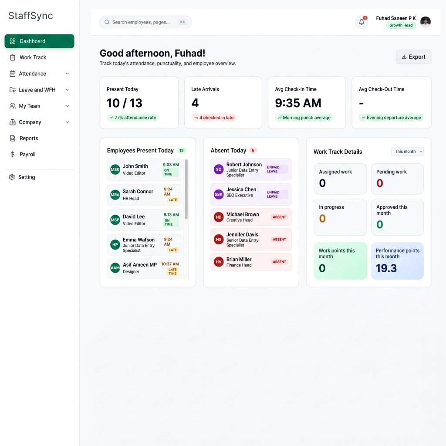
Task: Click Michael Brown's NB avatar
Action: [219, 217]
